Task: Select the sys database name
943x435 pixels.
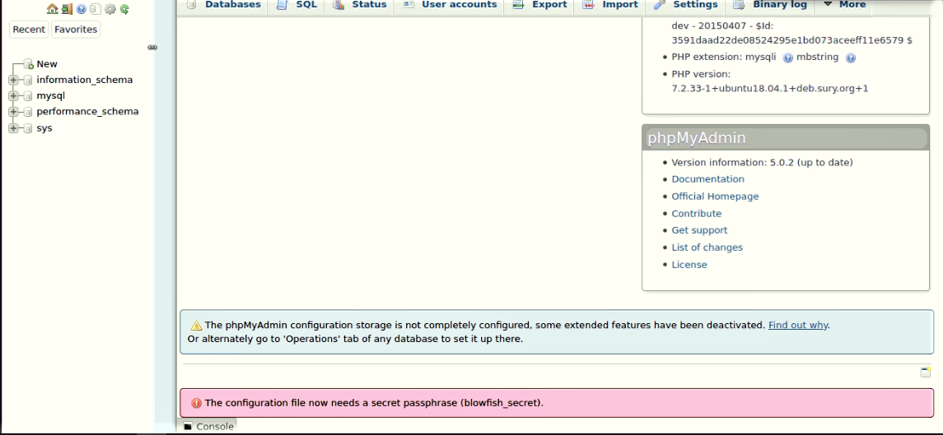Action: (44, 128)
